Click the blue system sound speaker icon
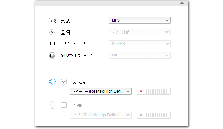Image resolution: width=223 pixels, height=129 pixels. click(52, 82)
